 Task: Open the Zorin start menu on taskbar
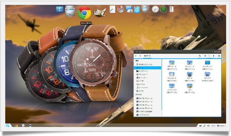(8, 125)
